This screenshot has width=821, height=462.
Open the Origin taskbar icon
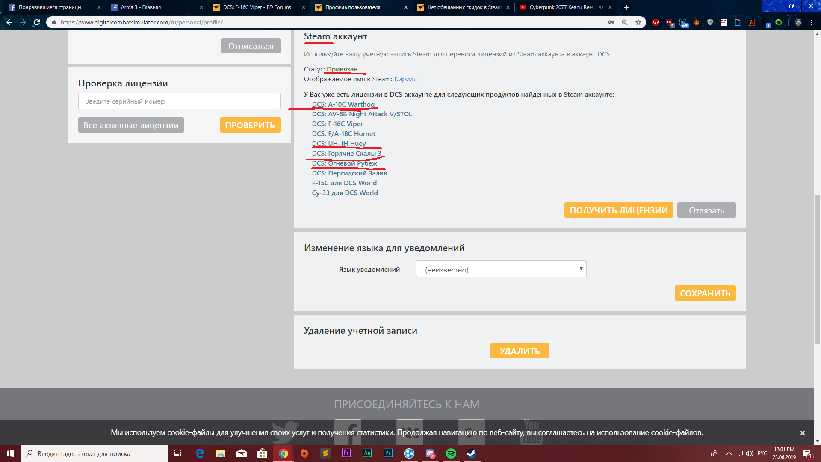tap(304, 453)
